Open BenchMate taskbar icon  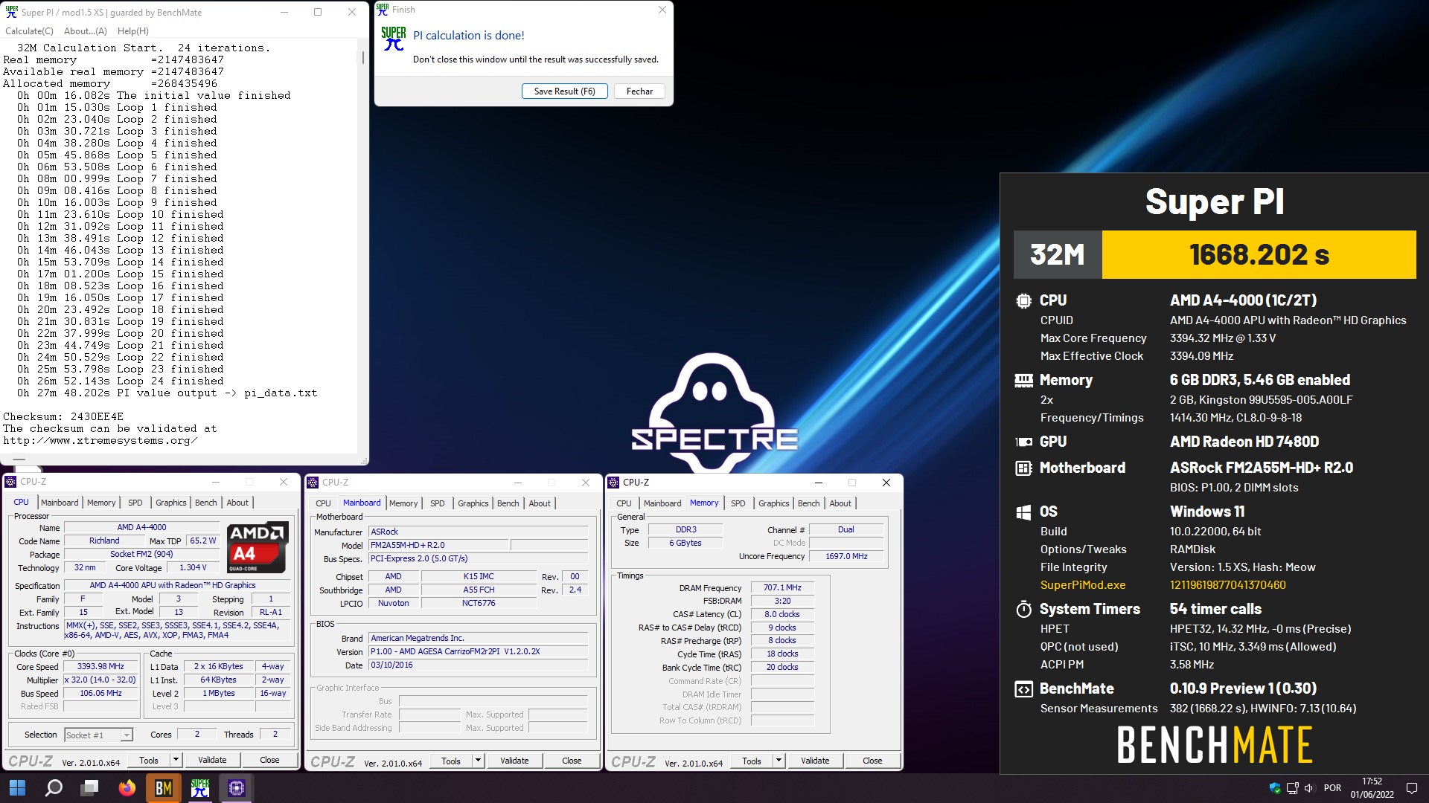point(164,787)
